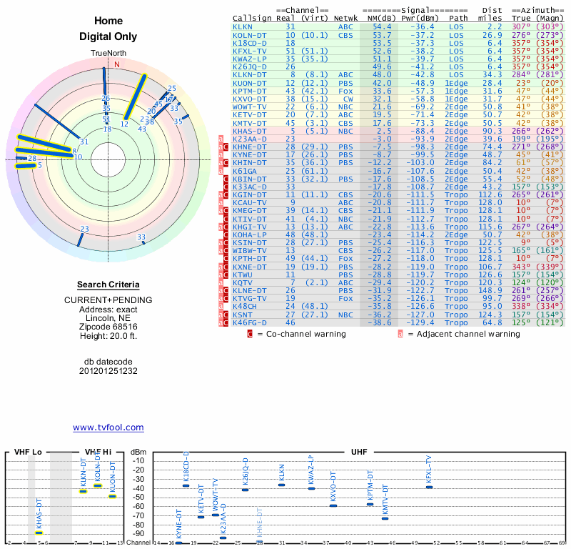The height and width of the screenshot is (549, 571).
Task: Select the KHIN-DT callsign
Action: 250,163
